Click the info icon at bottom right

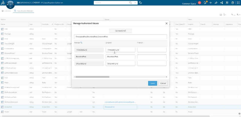pyautogui.click(x=239, y=113)
